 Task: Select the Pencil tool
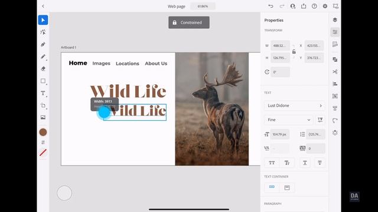point(43,57)
